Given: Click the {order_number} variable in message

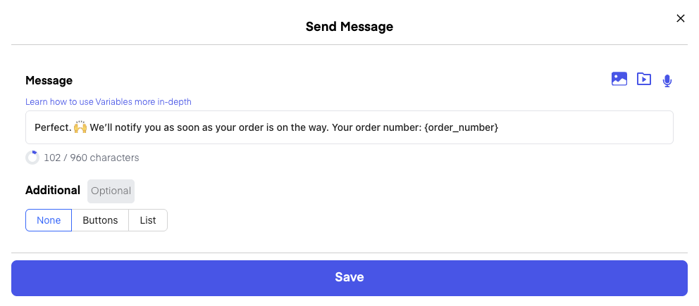Looking at the screenshot, I should (461, 127).
